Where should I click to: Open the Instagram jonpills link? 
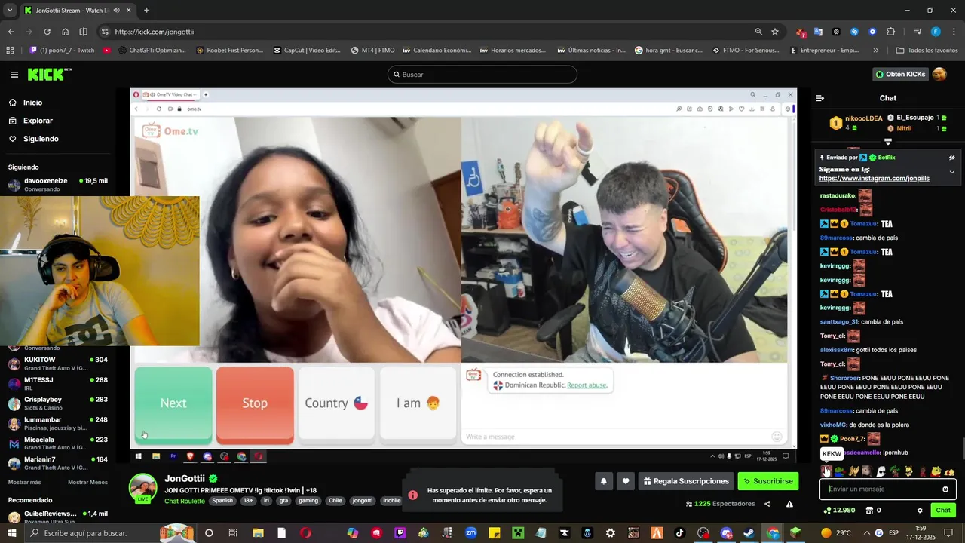point(874,179)
